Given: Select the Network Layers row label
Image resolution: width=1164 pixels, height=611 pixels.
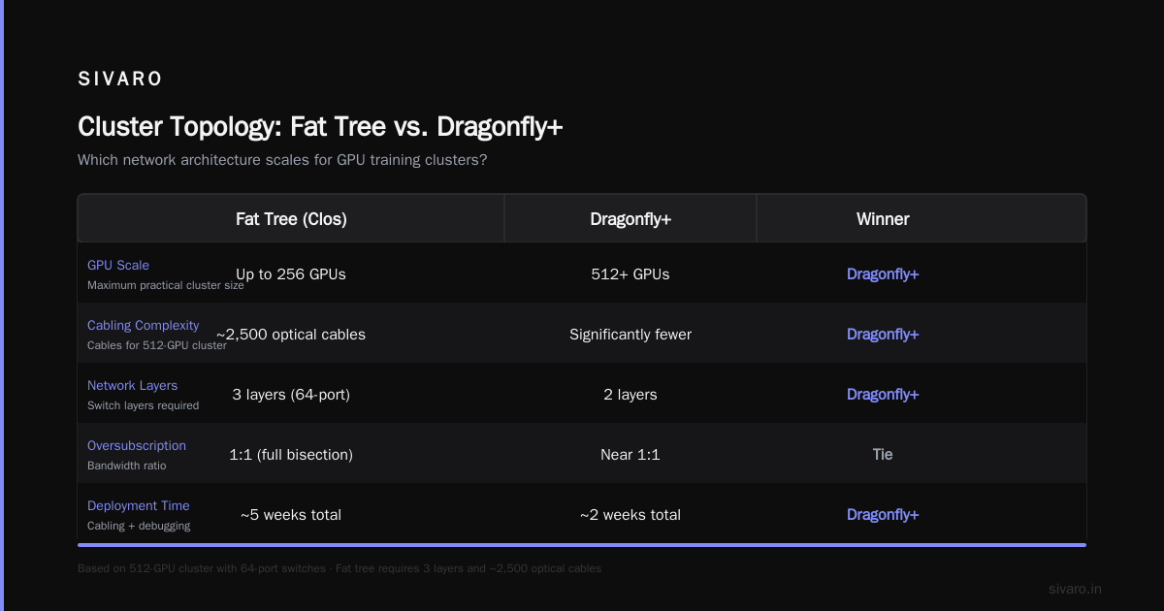Looking at the screenshot, I should [x=132, y=385].
